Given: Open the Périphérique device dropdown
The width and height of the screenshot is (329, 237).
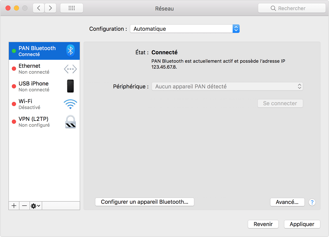Looking at the screenshot, I should 227,86.
